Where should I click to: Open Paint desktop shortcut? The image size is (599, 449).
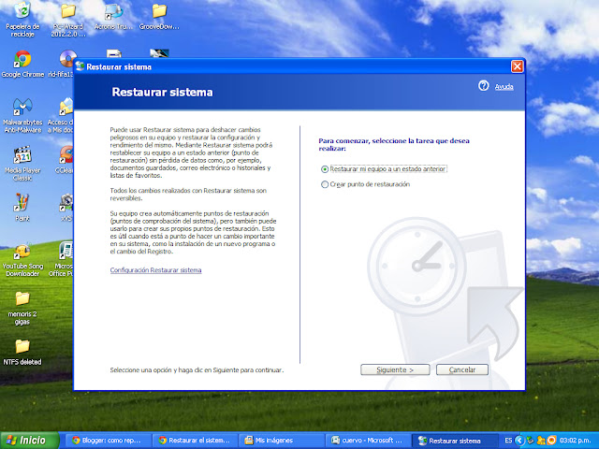[22, 208]
